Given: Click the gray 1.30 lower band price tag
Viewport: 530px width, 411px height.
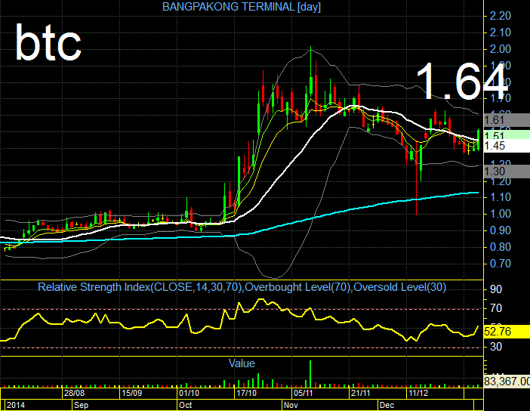Looking at the screenshot, I should point(507,172).
